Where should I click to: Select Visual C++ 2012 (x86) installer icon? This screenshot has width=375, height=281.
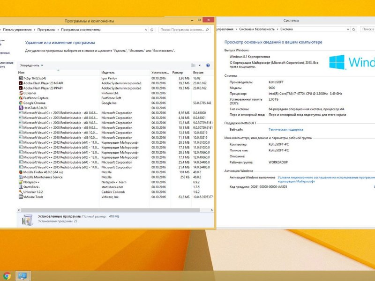21,148
